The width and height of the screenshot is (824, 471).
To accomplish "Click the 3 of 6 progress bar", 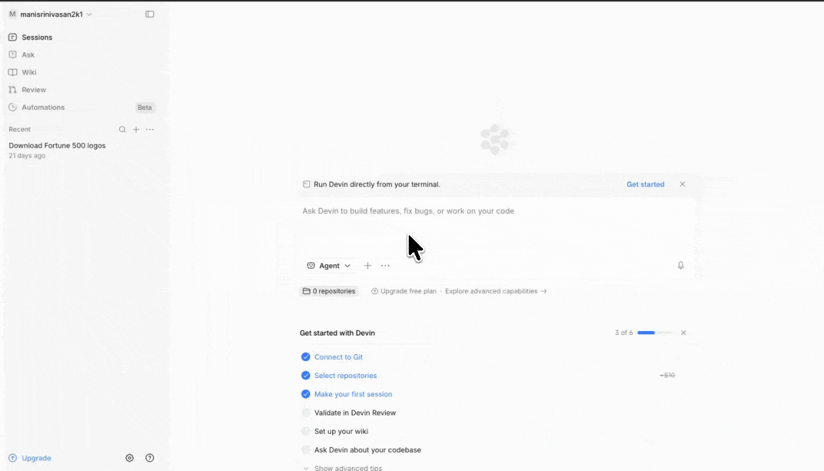I will 654,333.
